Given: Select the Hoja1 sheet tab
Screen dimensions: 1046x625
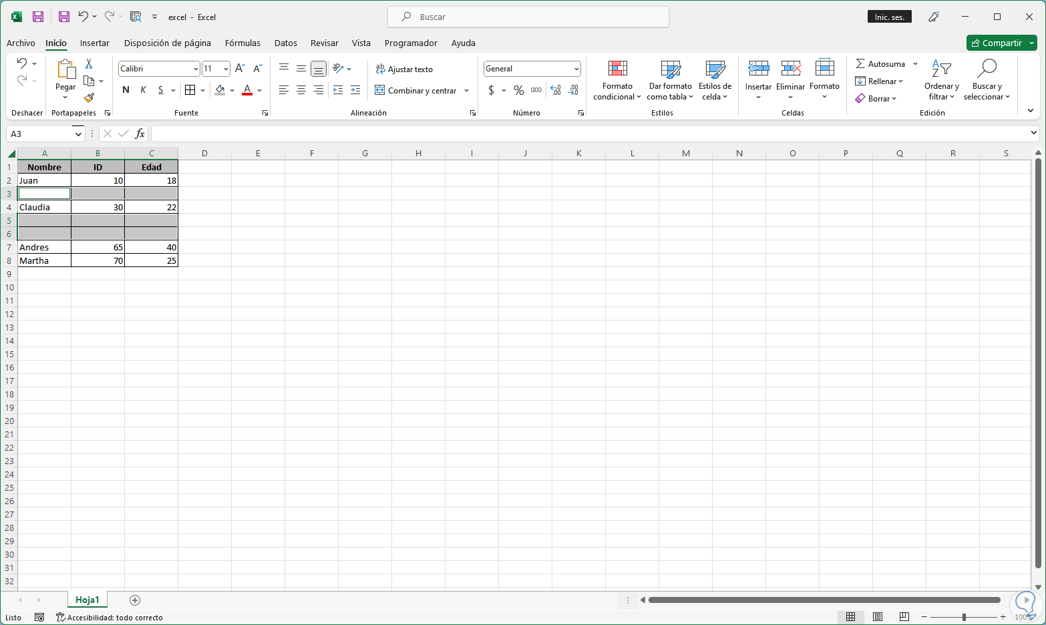Looking at the screenshot, I should [x=88, y=600].
